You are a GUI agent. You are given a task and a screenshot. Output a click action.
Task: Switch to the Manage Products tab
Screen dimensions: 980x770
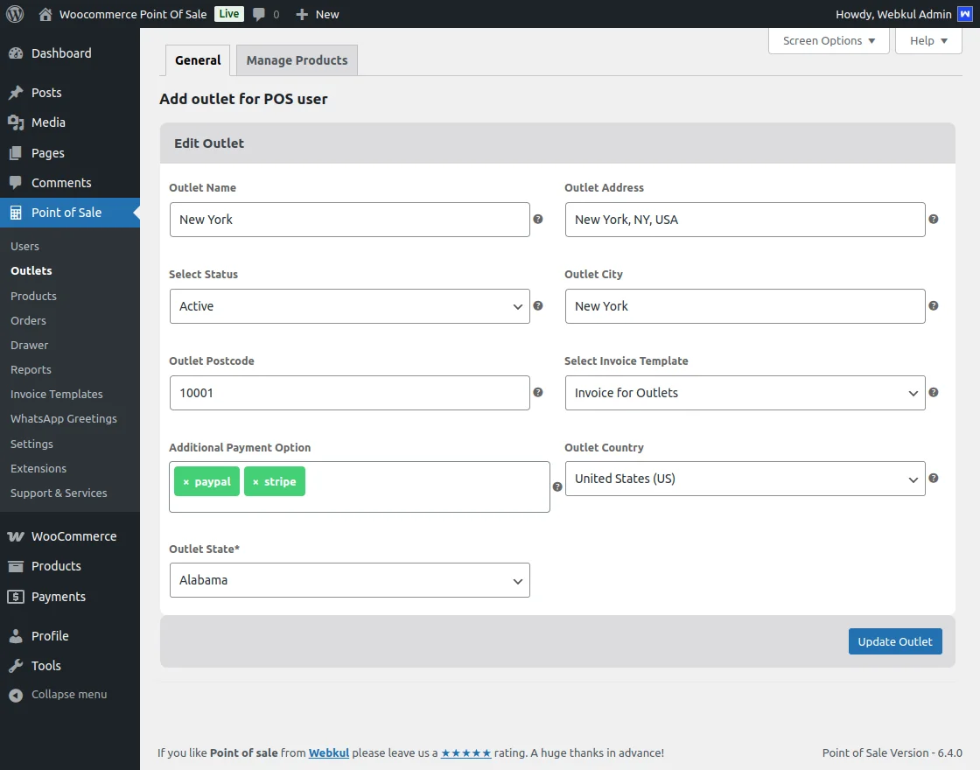tap(297, 60)
